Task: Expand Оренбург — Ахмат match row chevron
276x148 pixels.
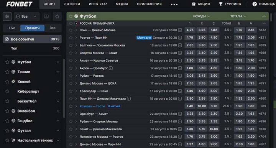Action: click(x=76, y=114)
